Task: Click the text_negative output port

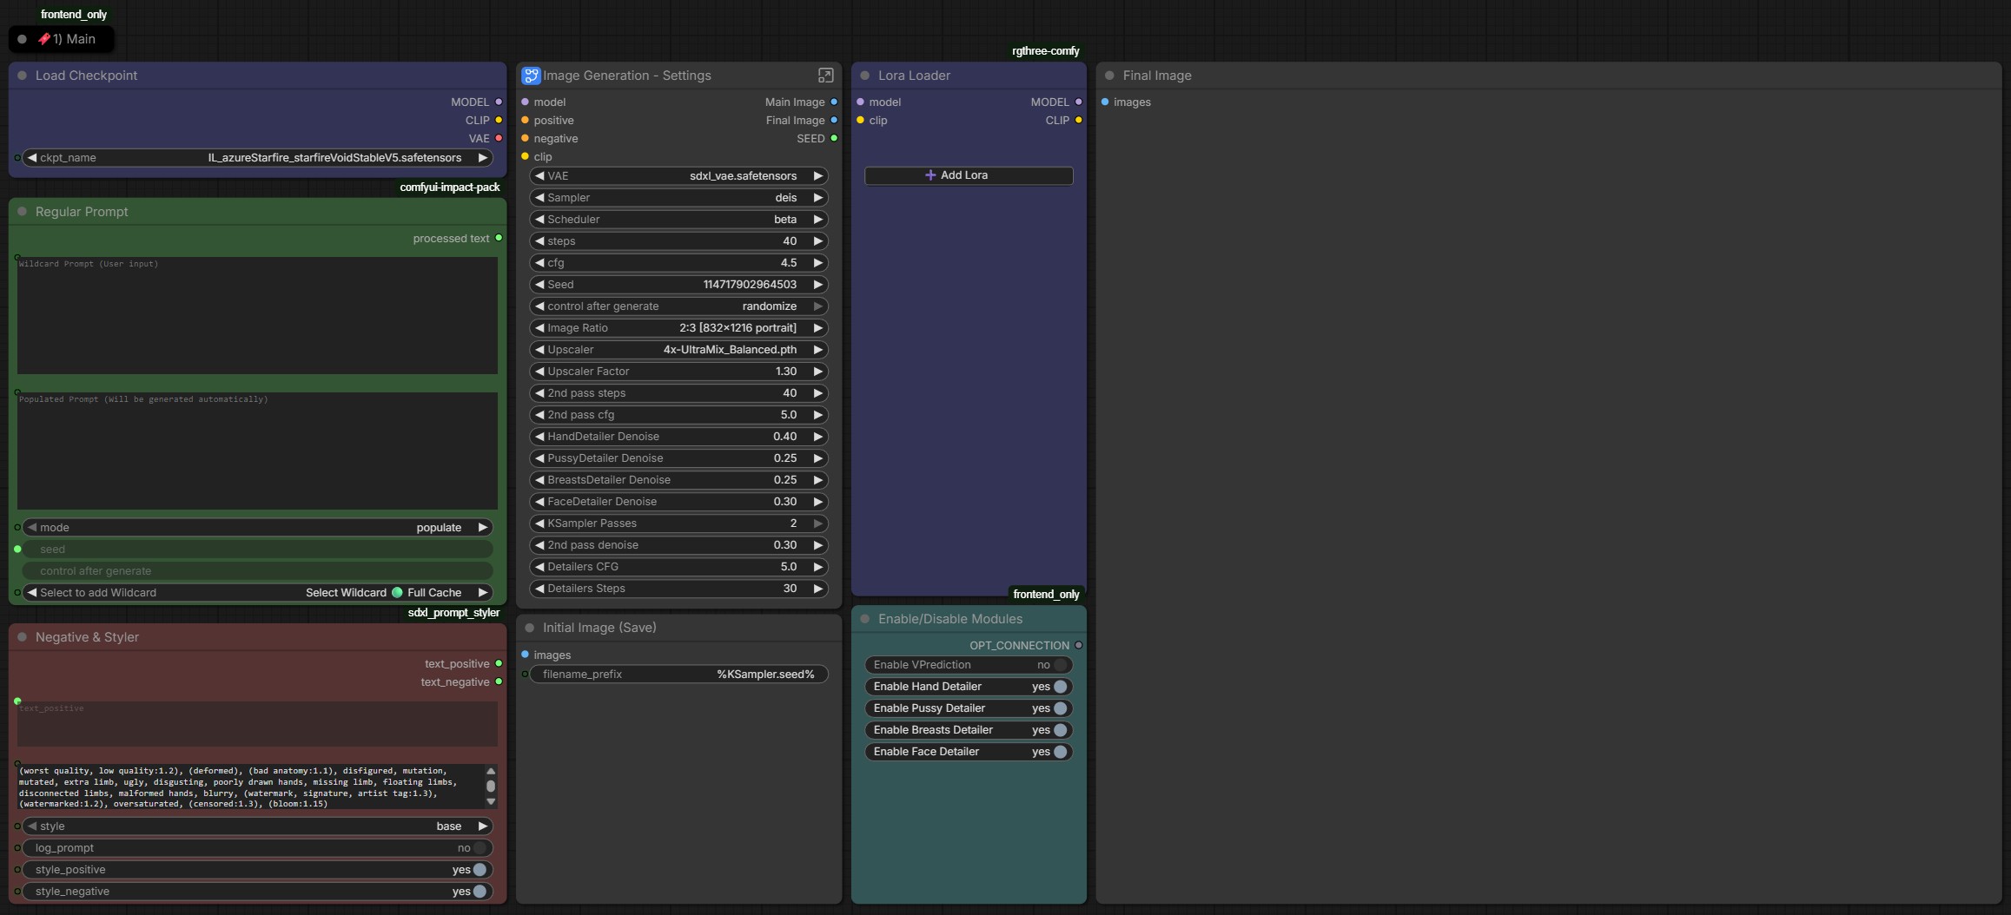Action: 499,681
